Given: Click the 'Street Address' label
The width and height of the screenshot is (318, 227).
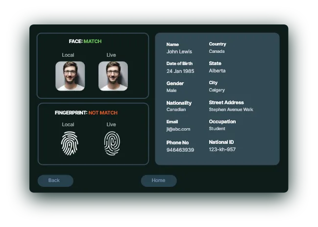Looking at the screenshot, I should point(226,102).
